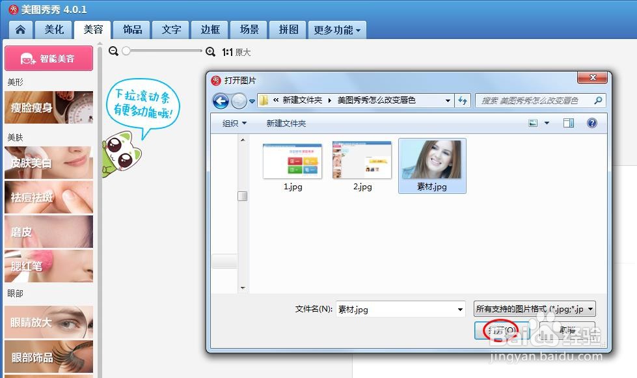This screenshot has width=637, height=378.
Task: Select the 磨皮 skin smoothing tool
Action: pos(49,232)
